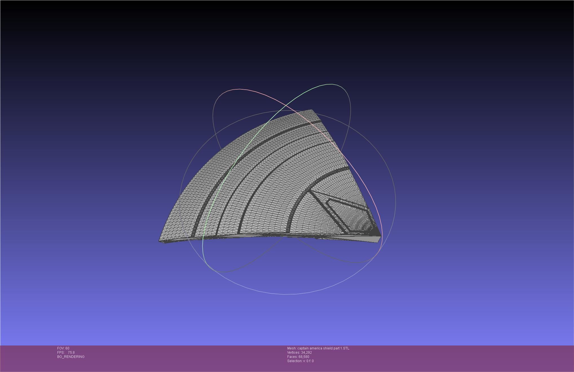Click the Faces: 68,580 count
This screenshot has width=574, height=372.
pos(298,357)
